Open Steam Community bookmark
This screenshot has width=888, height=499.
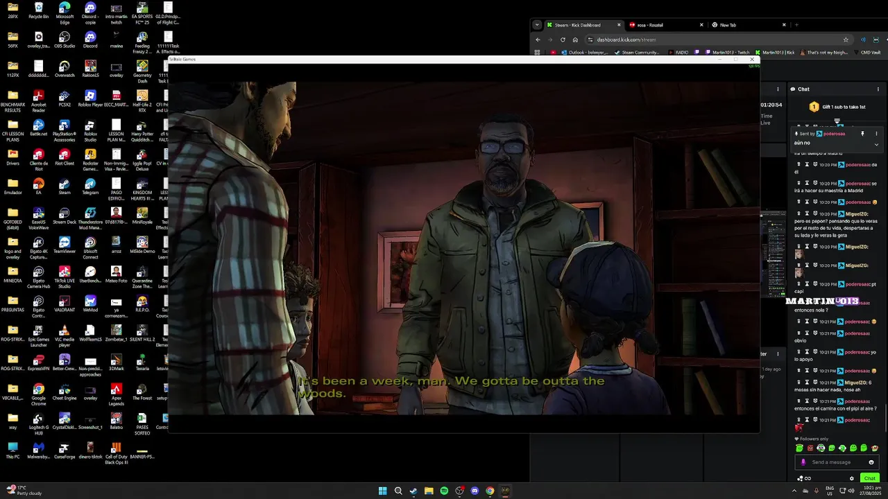point(637,52)
